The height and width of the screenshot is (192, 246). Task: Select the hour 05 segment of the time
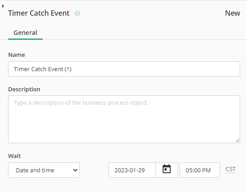point(189,171)
